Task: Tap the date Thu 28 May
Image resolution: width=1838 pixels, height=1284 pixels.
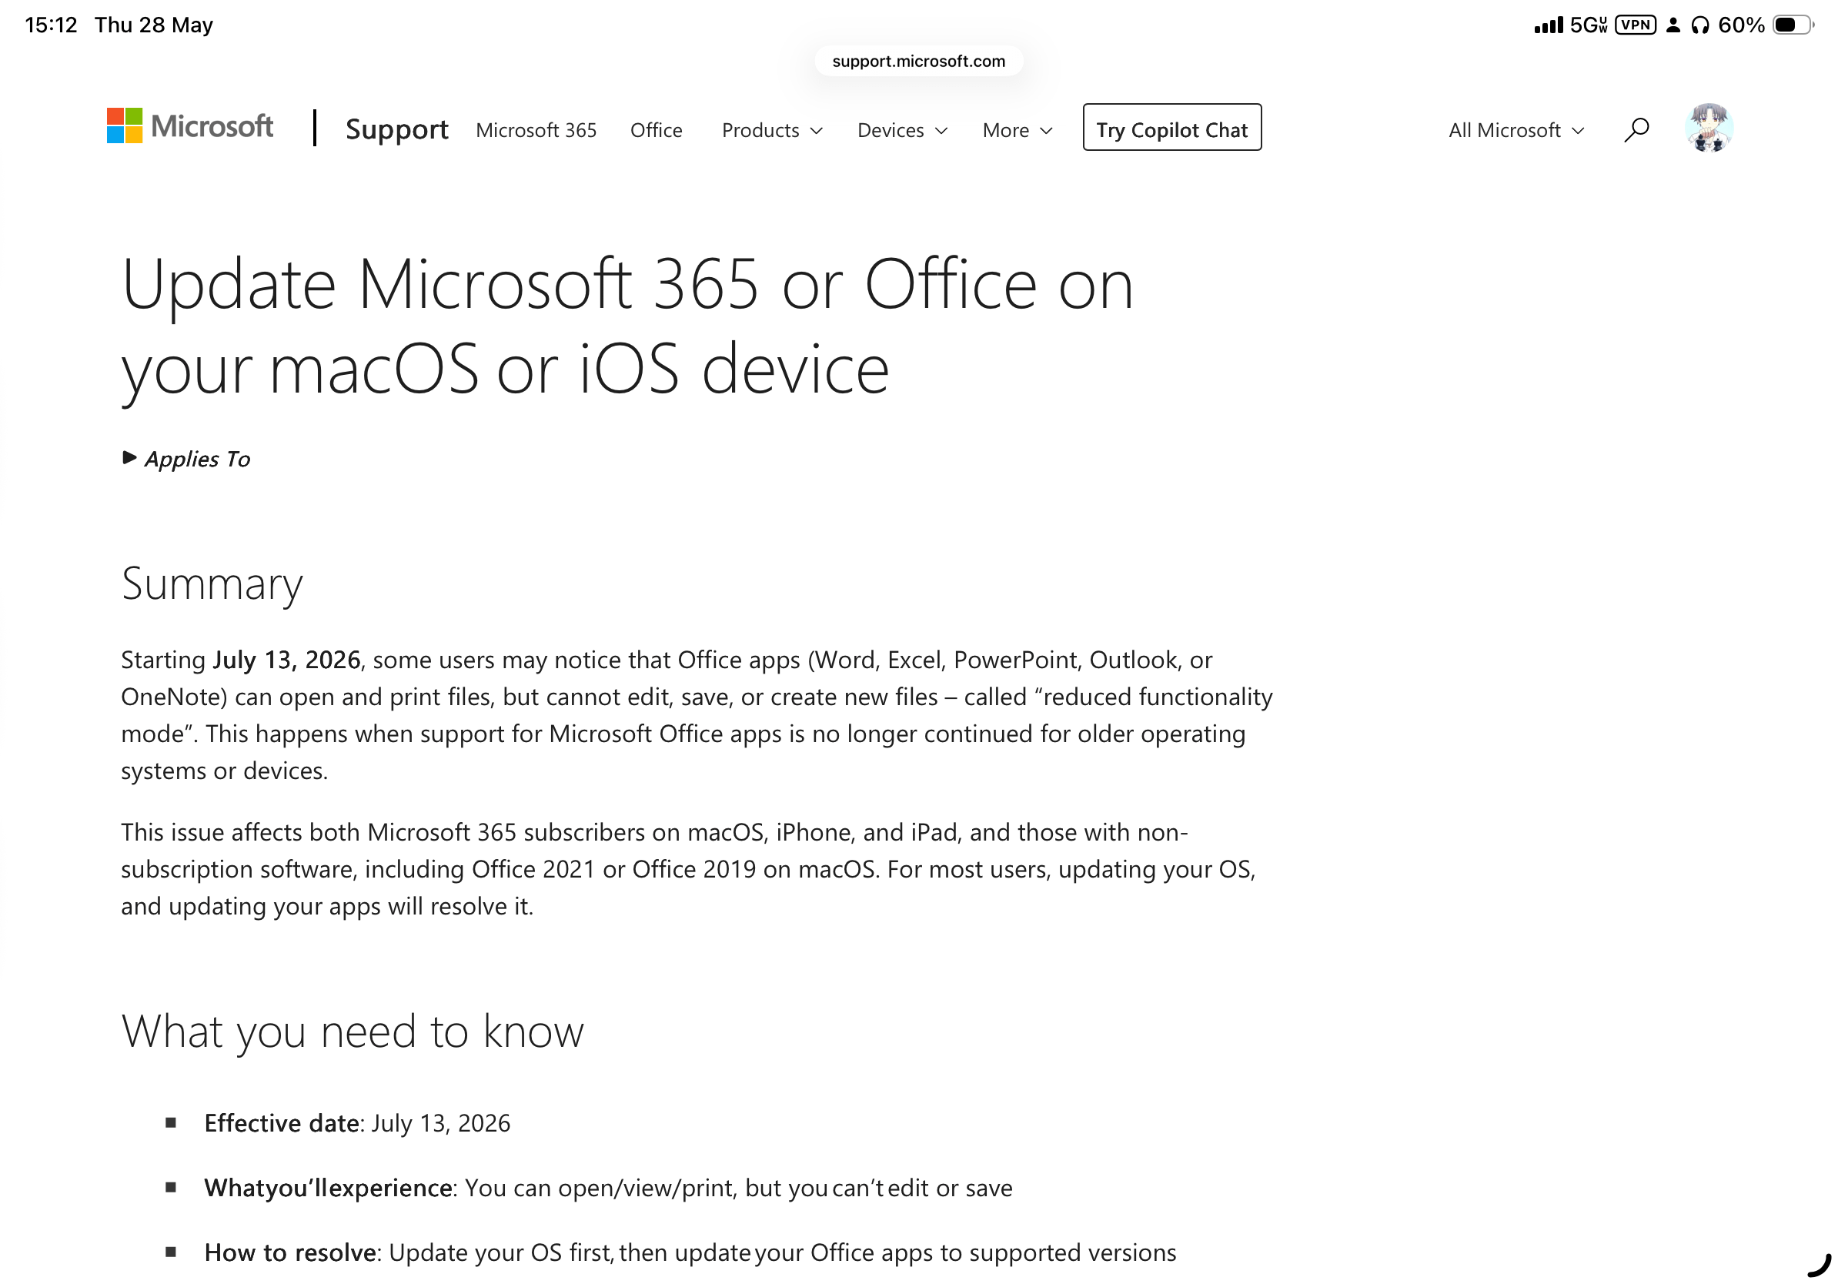Action: pyautogui.click(x=154, y=25)
